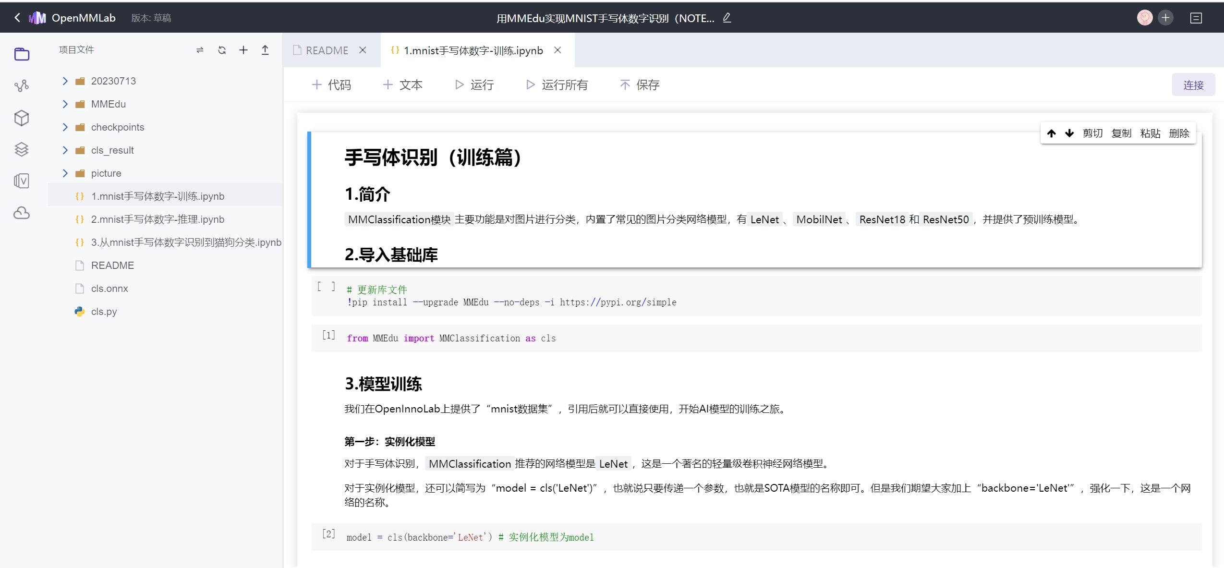
Task: Open 3.从mnist手写体数字识别到猫狗分类.ipynb file
Action: (165, 242)
